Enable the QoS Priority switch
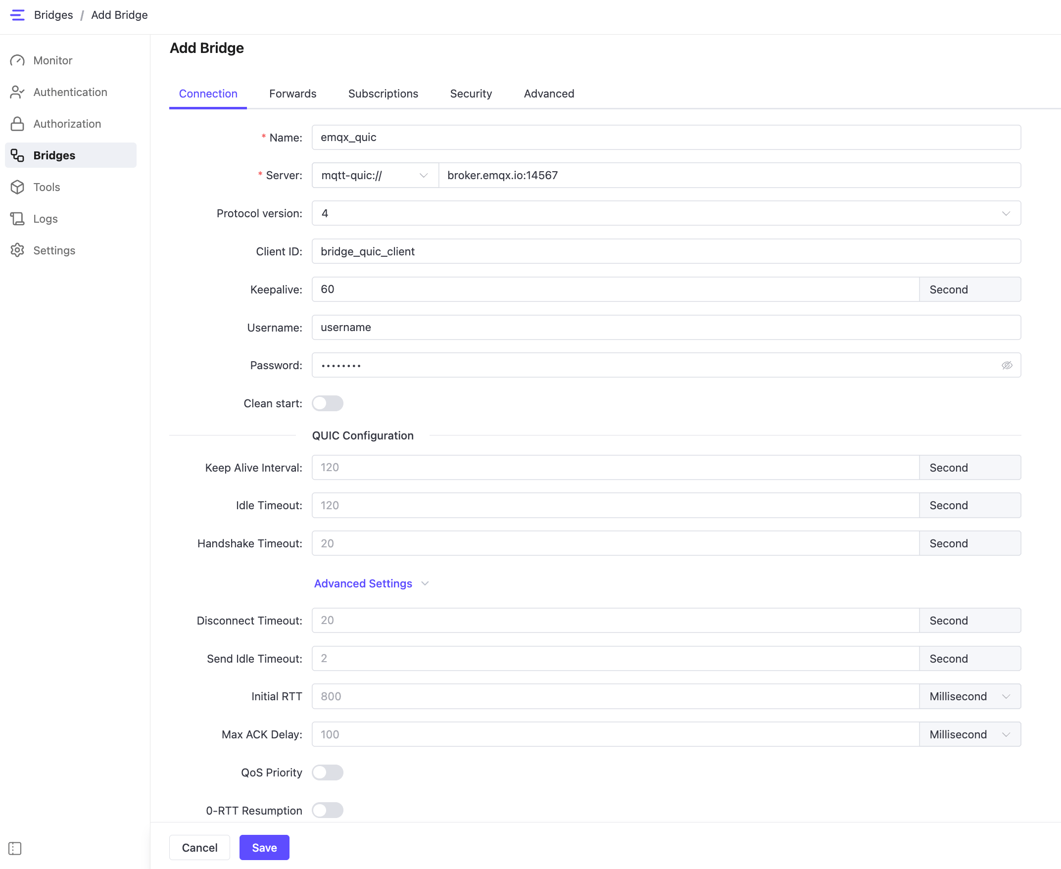The width and height of the screenshot is (1061, 869). 327,772
